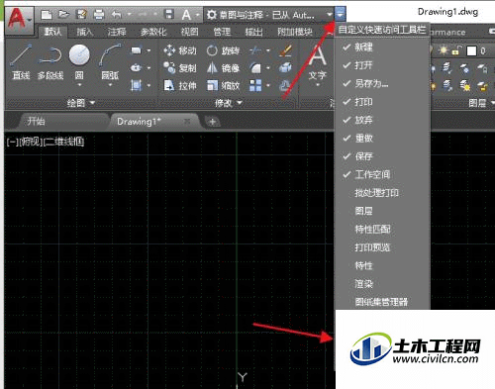Click the 拉伸 (Stretch) tool
This screenshot has width=495, height=389.
click(x=180, y=86)
